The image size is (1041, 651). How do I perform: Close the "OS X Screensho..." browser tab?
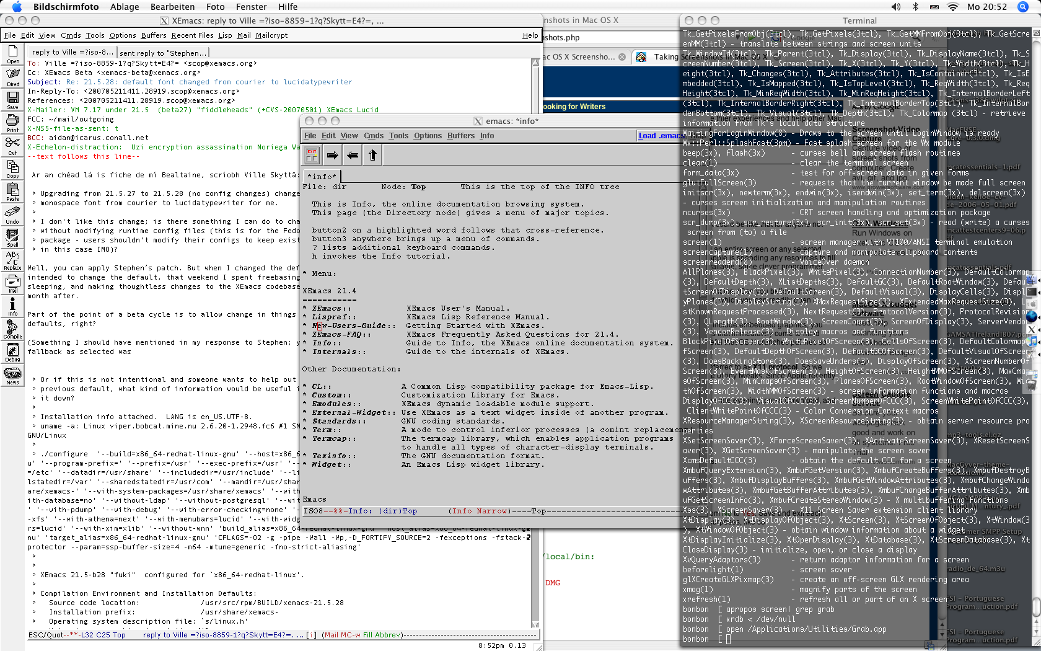point(622,57)
